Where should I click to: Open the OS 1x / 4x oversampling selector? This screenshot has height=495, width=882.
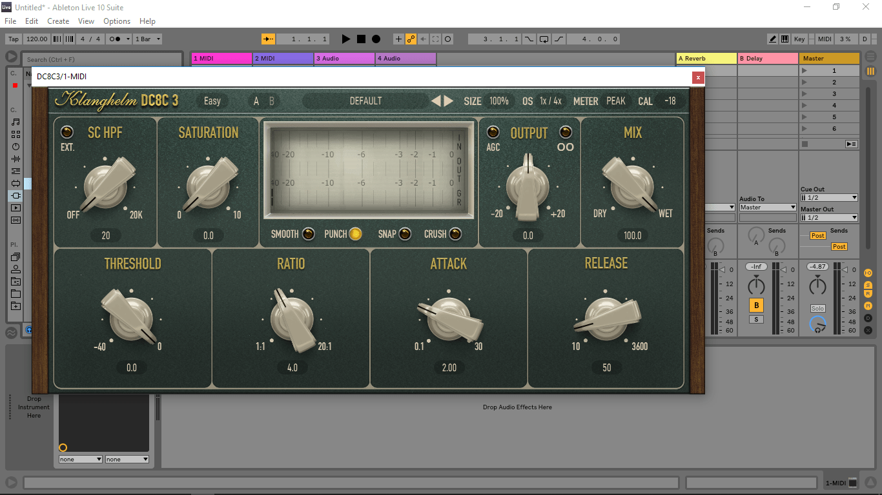551,101
